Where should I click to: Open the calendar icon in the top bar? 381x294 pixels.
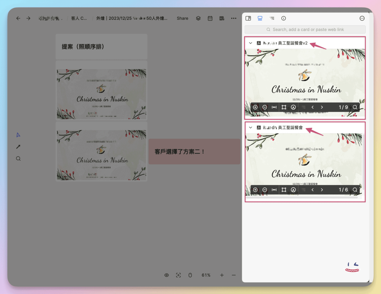210,18
